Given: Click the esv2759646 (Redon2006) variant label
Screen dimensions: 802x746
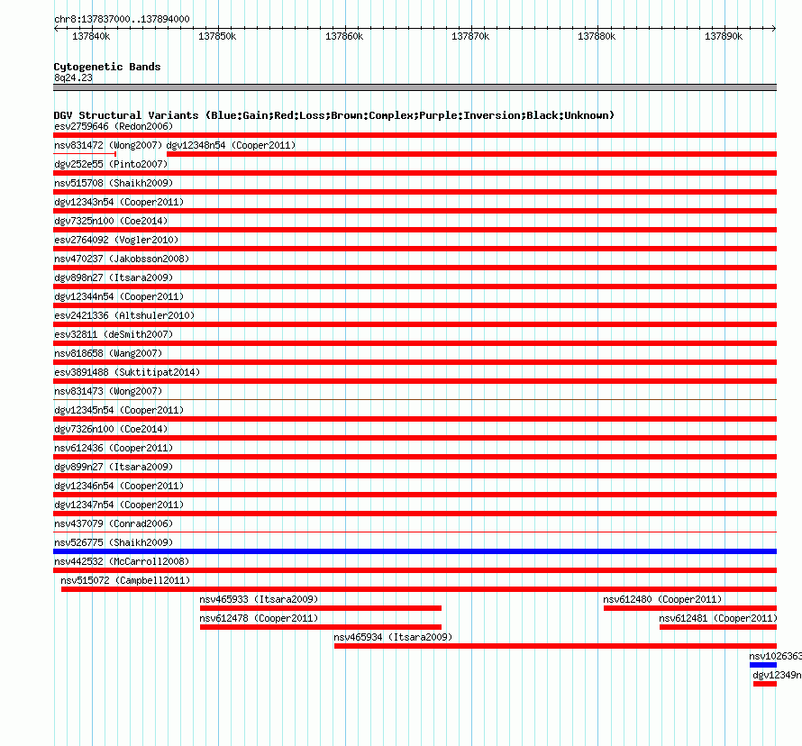Looking at the screenshot, I should (114, 126).
